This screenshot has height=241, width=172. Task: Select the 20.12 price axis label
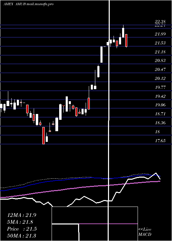pos(160,78)
